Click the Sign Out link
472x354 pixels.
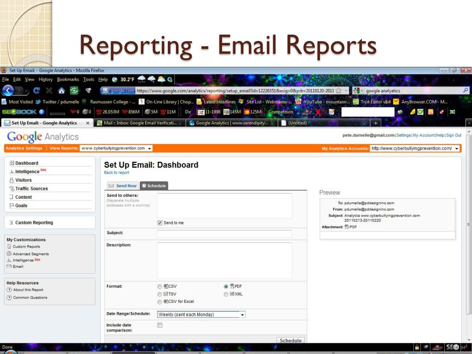click(x=454, y=136)
